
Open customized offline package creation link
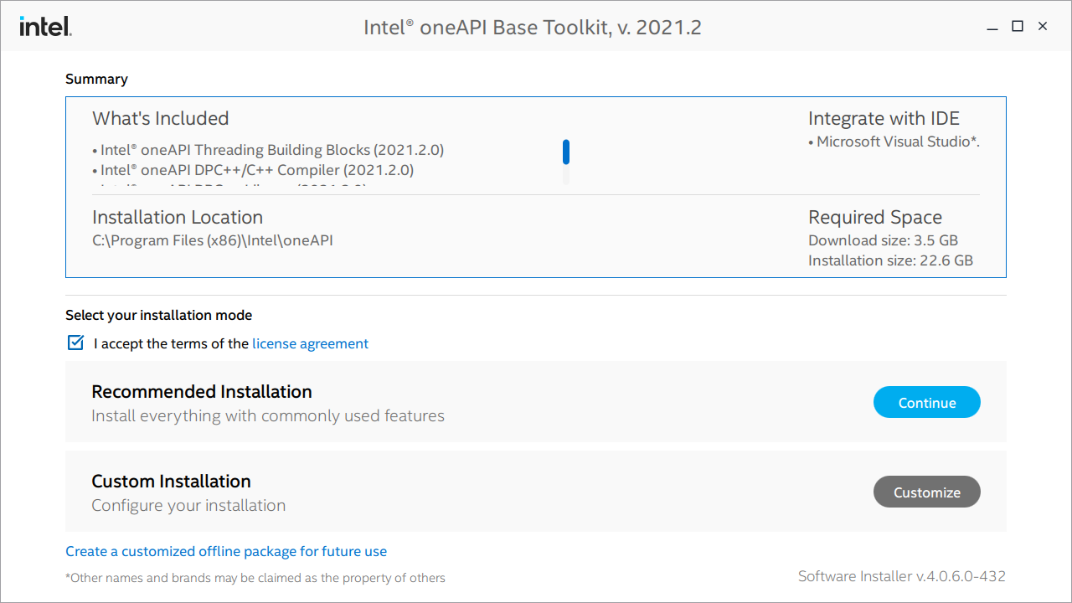(226, 551)
